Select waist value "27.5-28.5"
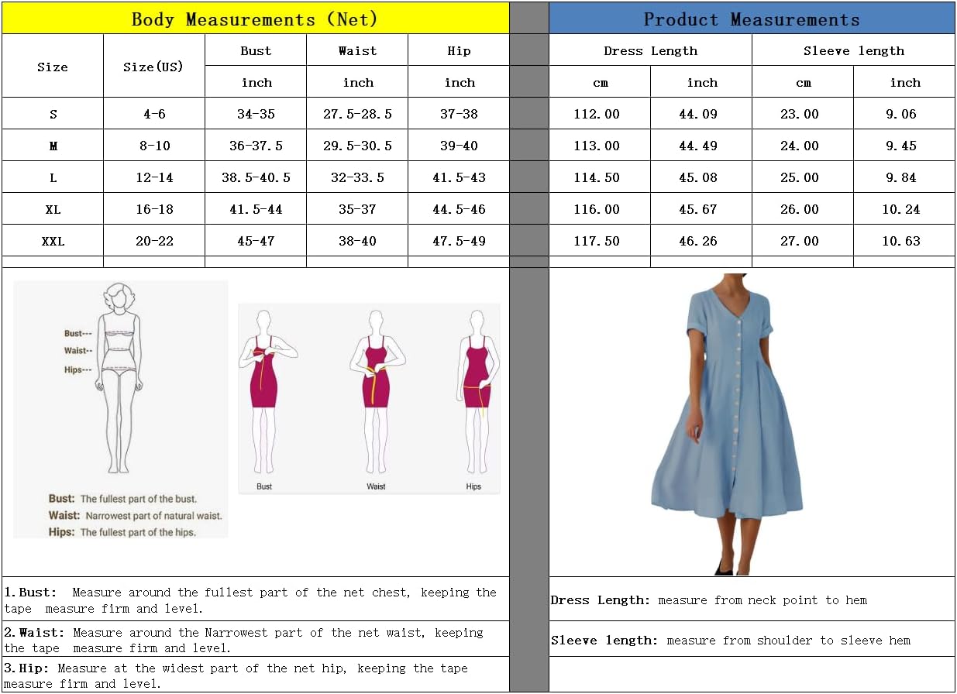957x694 pixels. tap(357, 114)
